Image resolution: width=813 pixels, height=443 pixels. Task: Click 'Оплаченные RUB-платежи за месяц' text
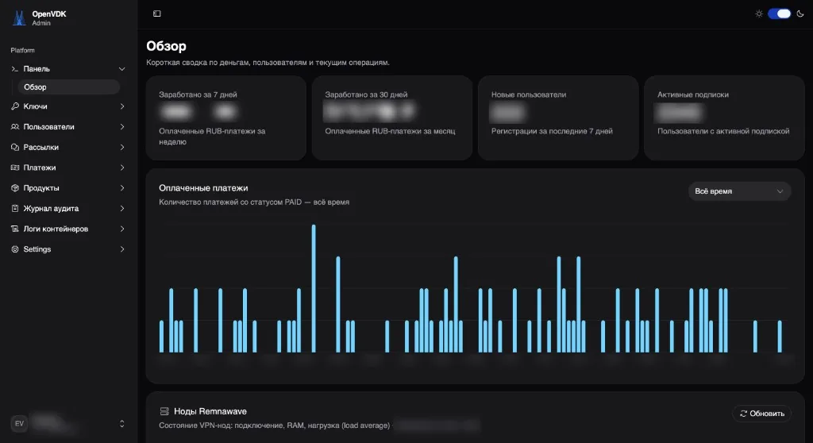(390, 131)
